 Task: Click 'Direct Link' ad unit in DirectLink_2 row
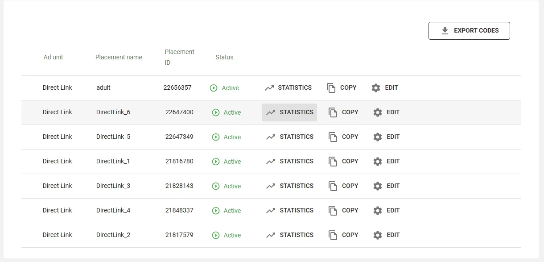click(57, 235)
